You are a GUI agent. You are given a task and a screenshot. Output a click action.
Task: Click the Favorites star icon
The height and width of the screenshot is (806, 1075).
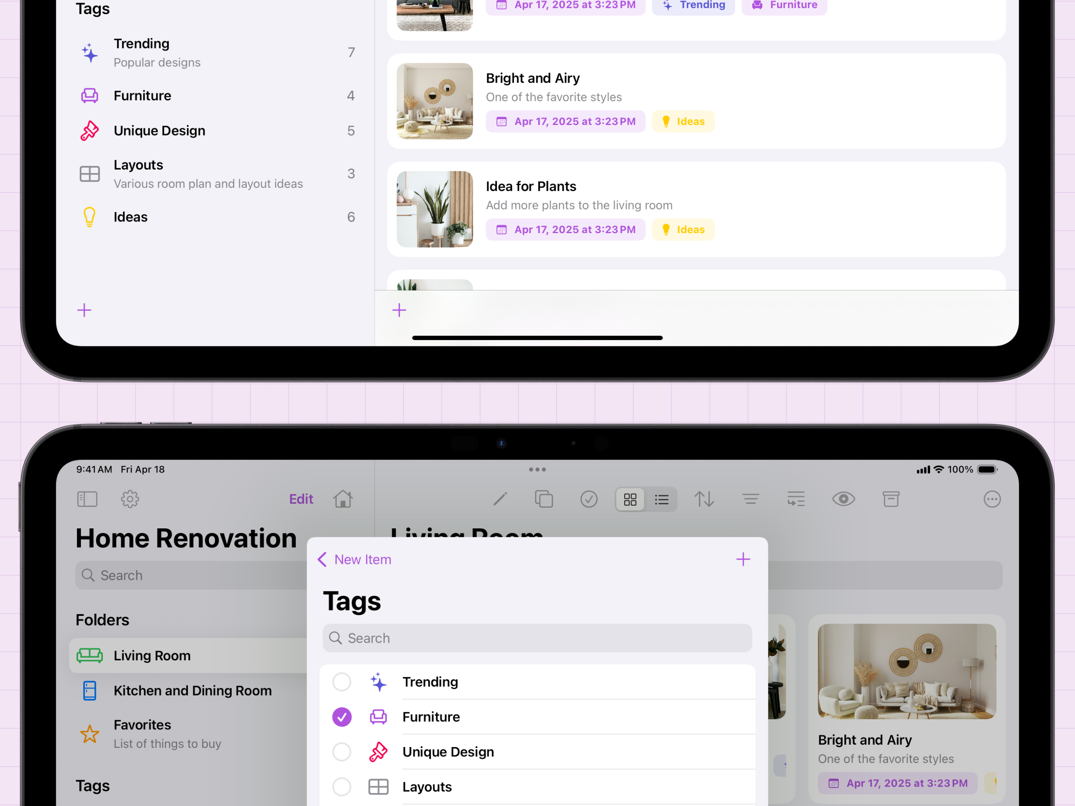pyautogui.click(x=89, y=734)
